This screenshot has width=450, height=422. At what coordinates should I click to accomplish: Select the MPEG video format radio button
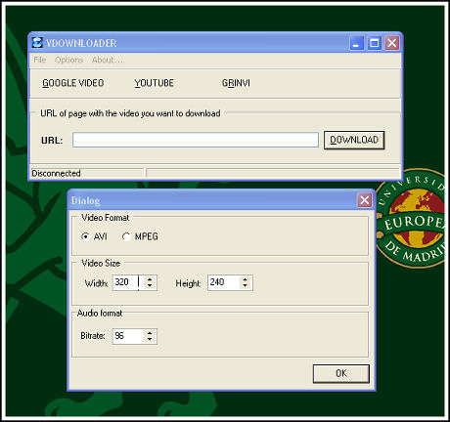(x=126, y=236)
